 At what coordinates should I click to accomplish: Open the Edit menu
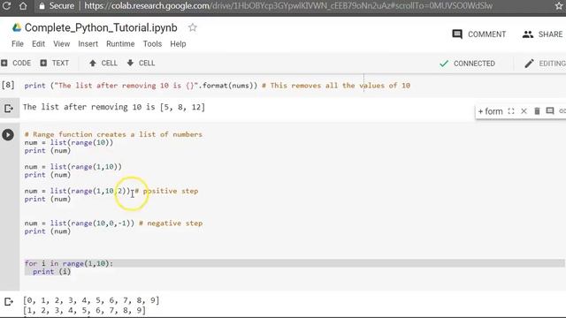coord(38,44)
